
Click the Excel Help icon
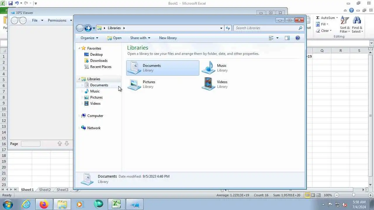[352, 10]
